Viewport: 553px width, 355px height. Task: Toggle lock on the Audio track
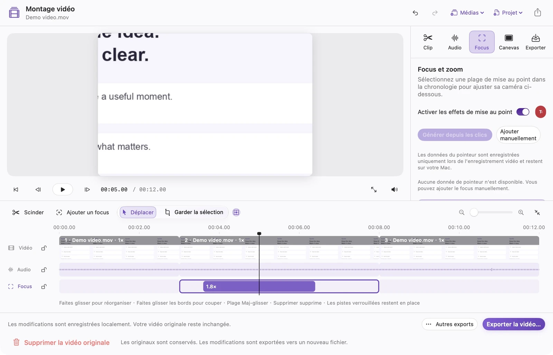(x=44, y=270)
